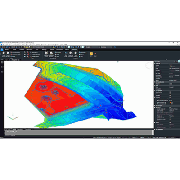180x180 pixels.
Task: Click the LookFrom circular view widget
Action: tap(149, 66)
